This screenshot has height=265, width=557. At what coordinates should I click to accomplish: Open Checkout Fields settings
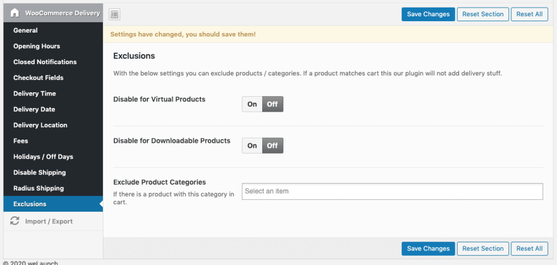38,78
